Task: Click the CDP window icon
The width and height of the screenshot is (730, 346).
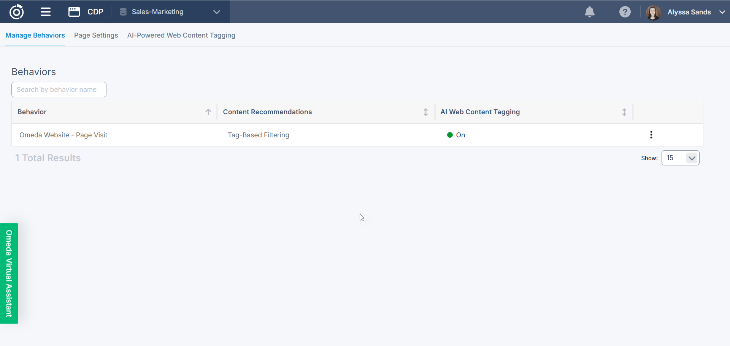Action: coord(74,12)
